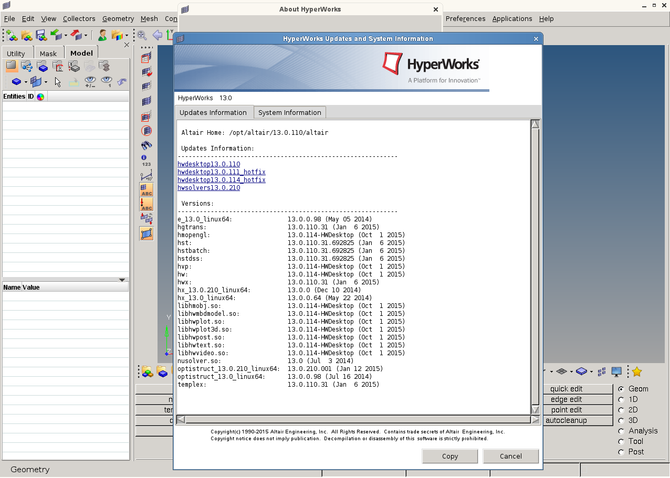This screenshot has height=478, width=670.
Task: Click the Open Model folder icon
Action: coord(27,35)
